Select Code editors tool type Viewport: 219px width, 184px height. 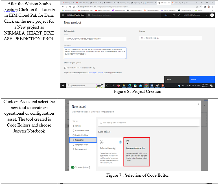coord(83,140)
